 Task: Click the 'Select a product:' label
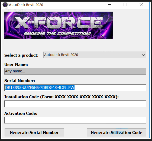(x=21, y=55)
